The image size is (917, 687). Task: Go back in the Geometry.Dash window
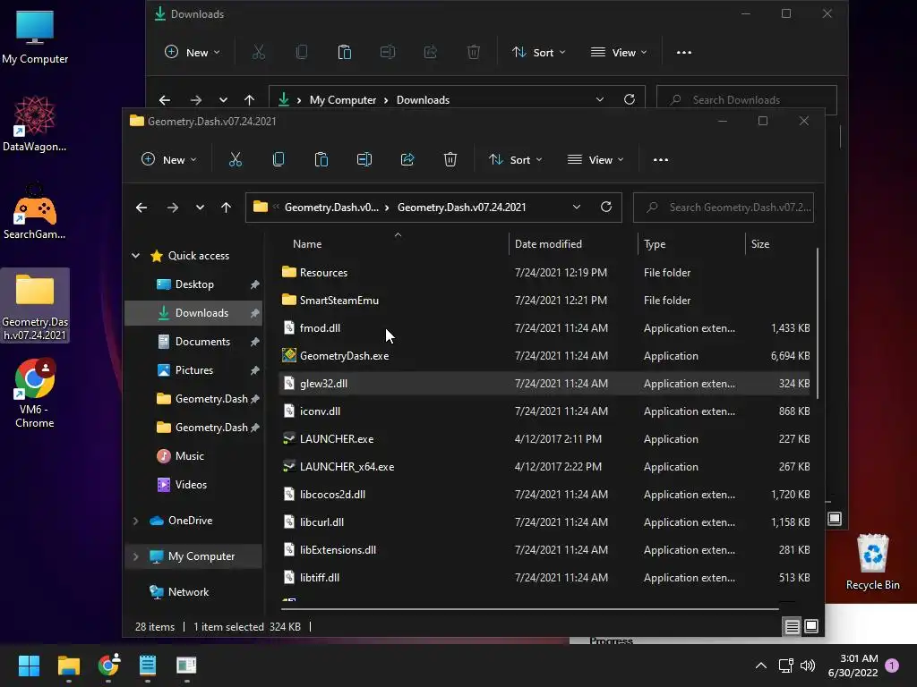[141, 208]
